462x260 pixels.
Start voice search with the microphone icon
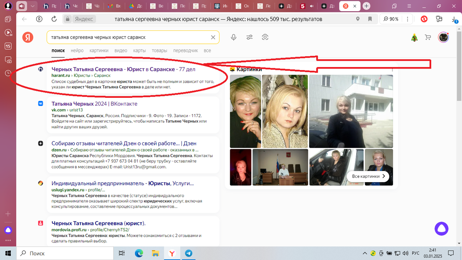click(x=234, y=37)
